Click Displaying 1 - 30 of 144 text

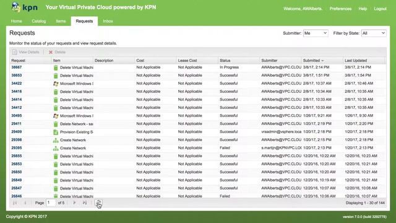click(365, 203)
